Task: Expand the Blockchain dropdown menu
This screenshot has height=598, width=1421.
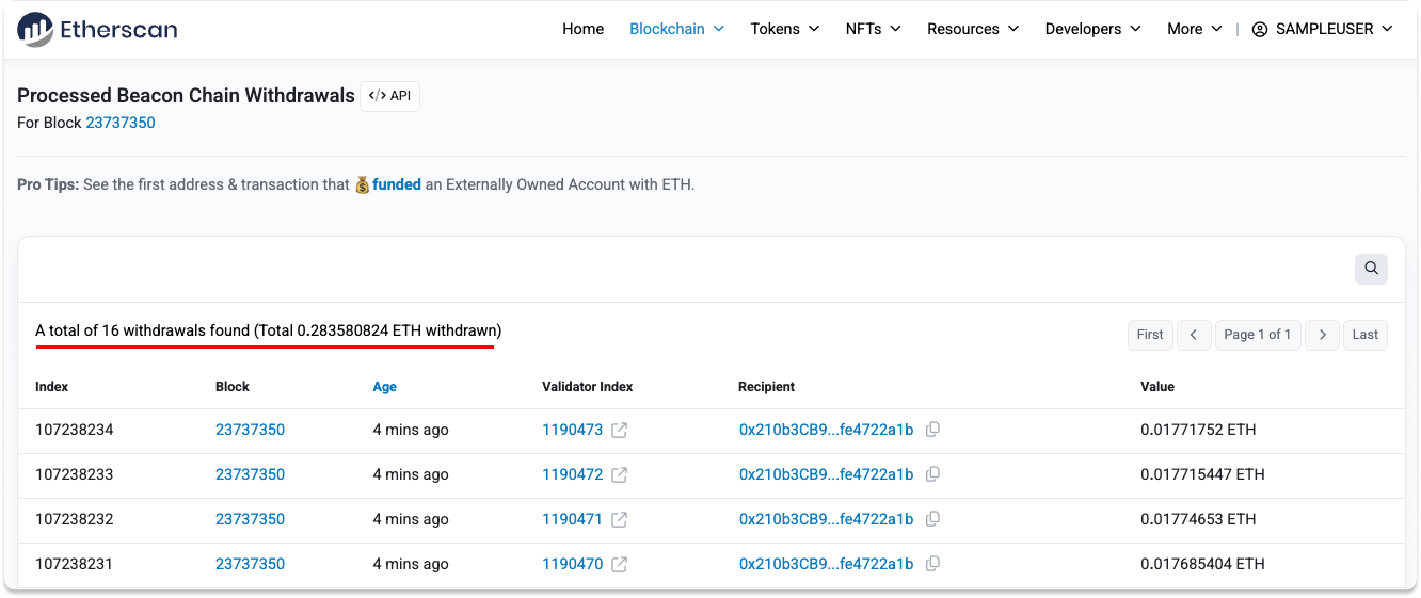Action: [676, 29]
